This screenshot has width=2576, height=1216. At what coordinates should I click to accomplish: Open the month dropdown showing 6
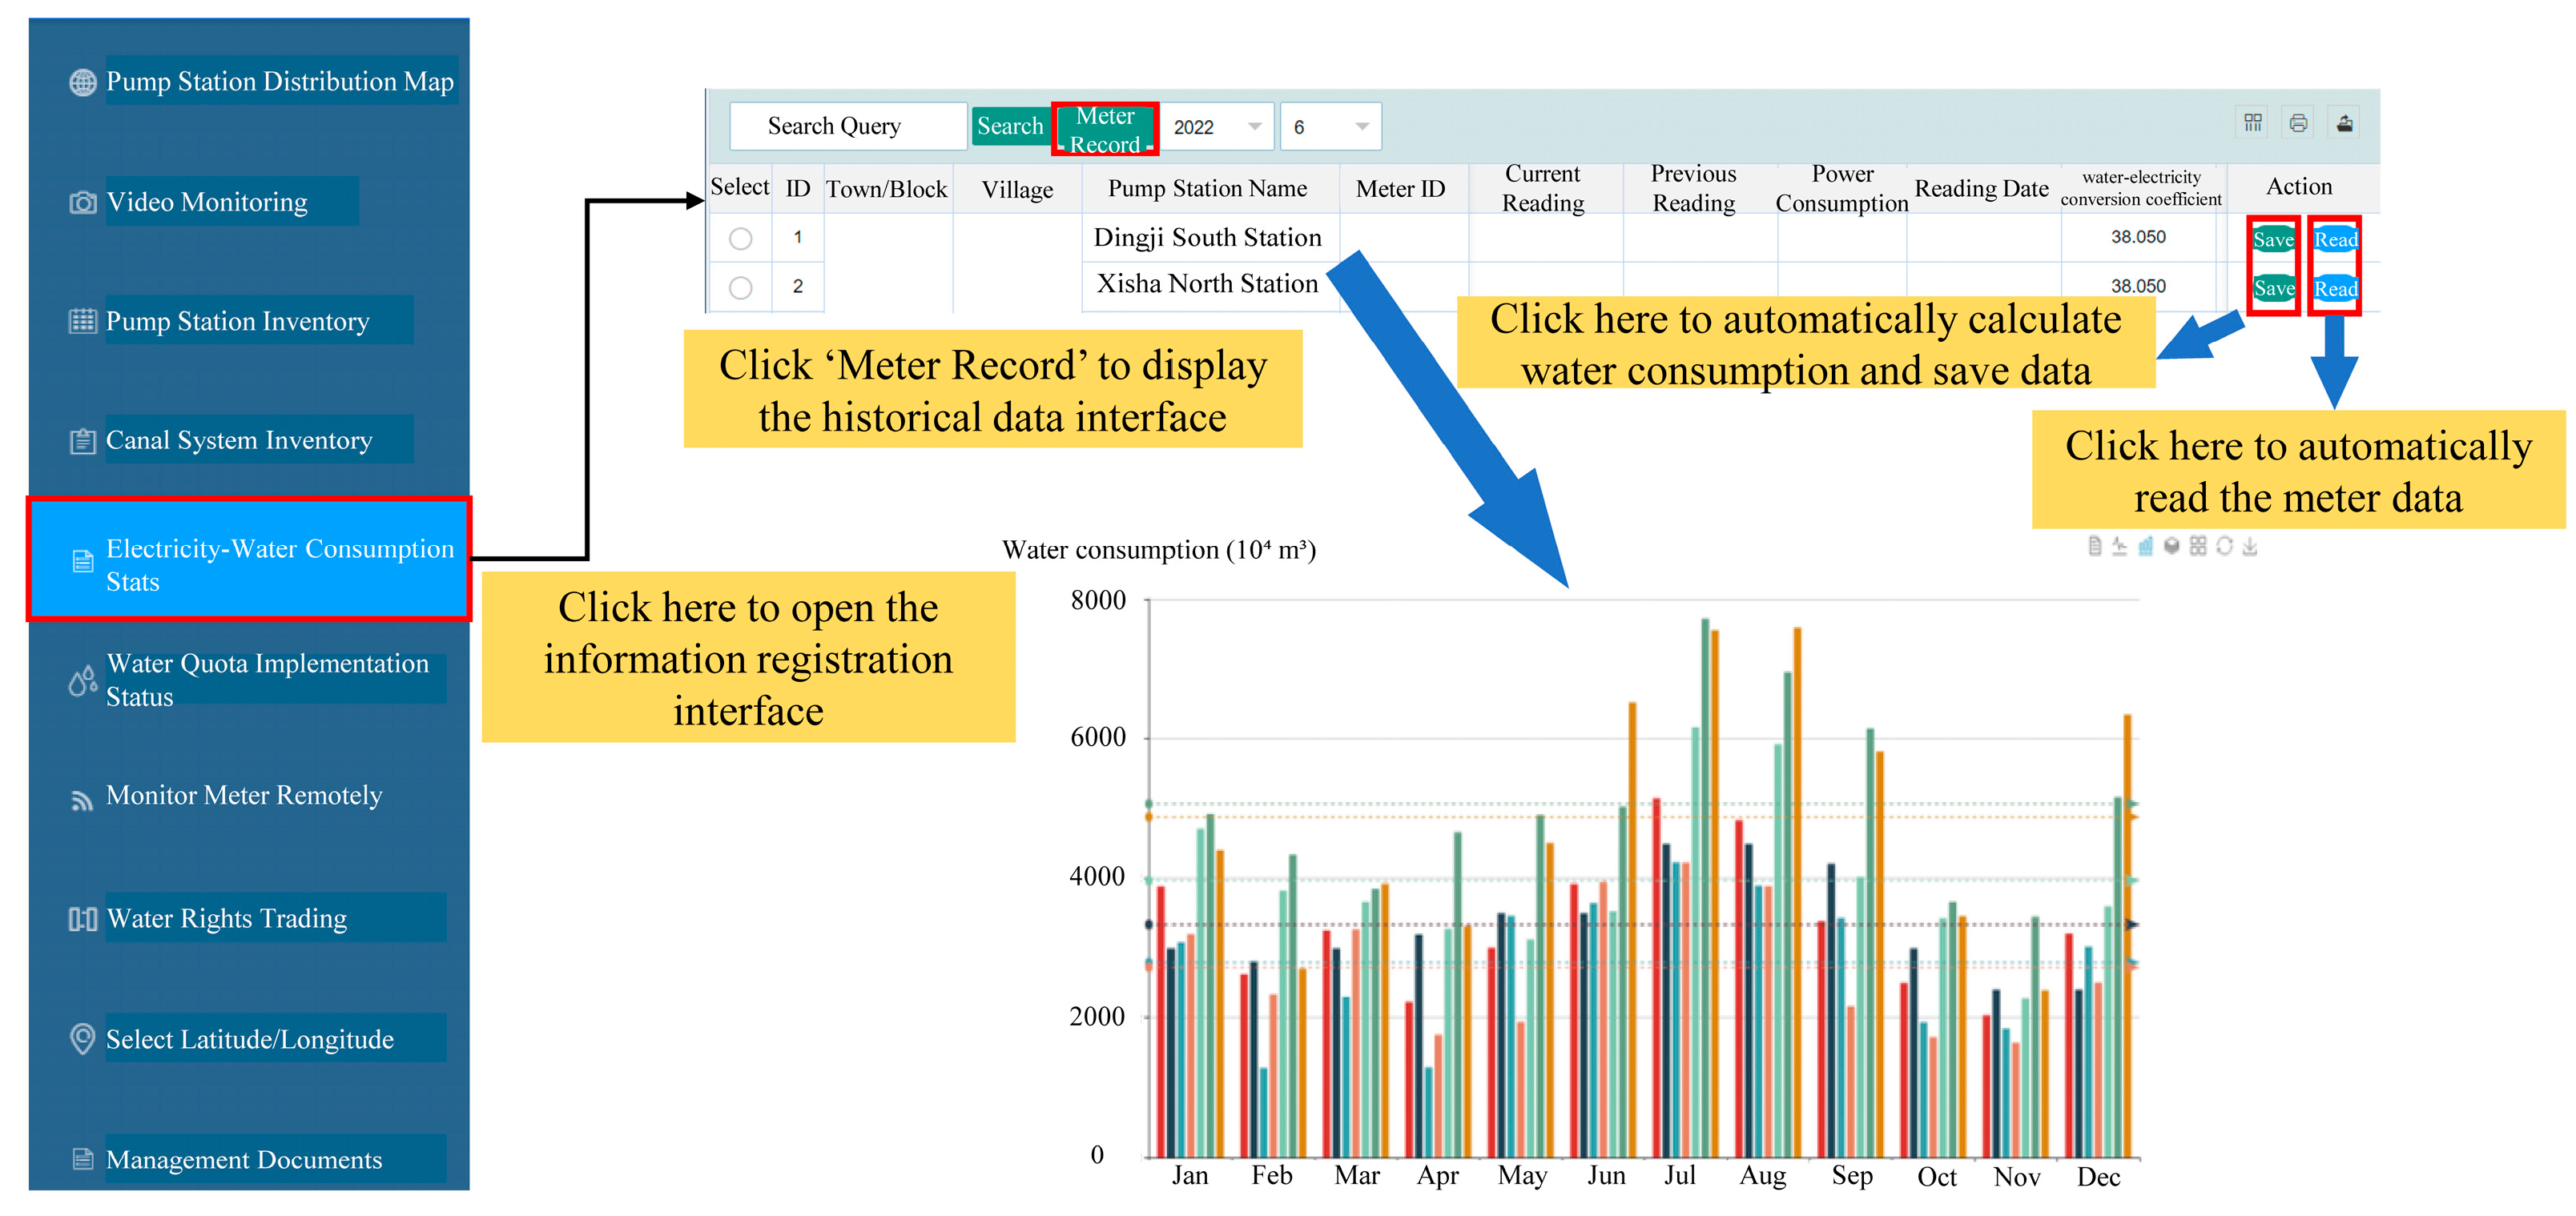click(1330, 127)
